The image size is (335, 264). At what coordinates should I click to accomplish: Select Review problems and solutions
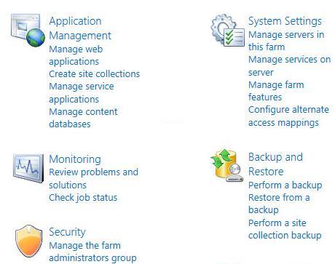click(93, 178)
